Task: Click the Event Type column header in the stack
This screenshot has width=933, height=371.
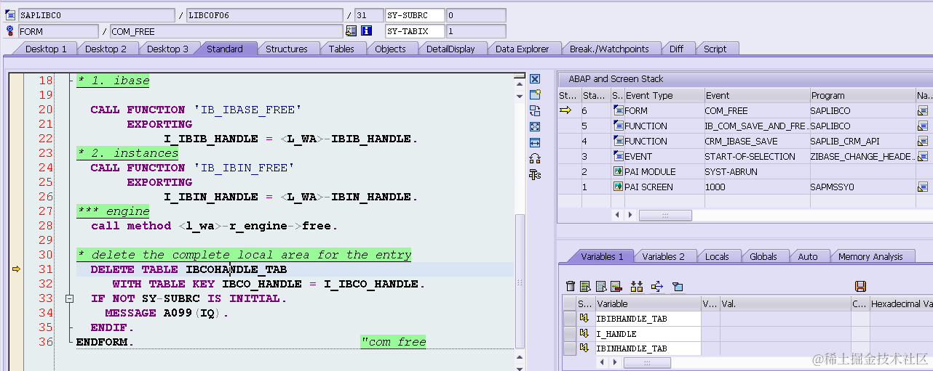Action: (x=664, y=95)
